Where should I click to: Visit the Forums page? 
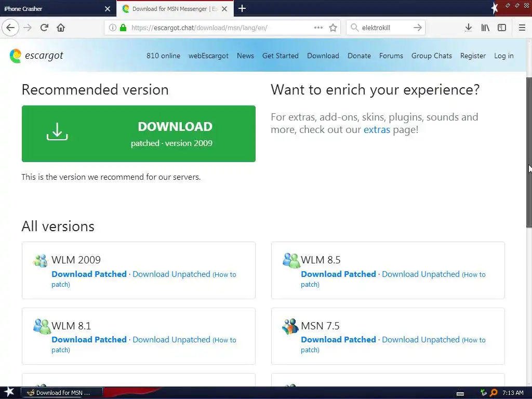[x=391, y=56]
